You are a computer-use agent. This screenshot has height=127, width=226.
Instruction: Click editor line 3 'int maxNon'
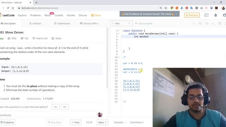click(x=141, y=37)
